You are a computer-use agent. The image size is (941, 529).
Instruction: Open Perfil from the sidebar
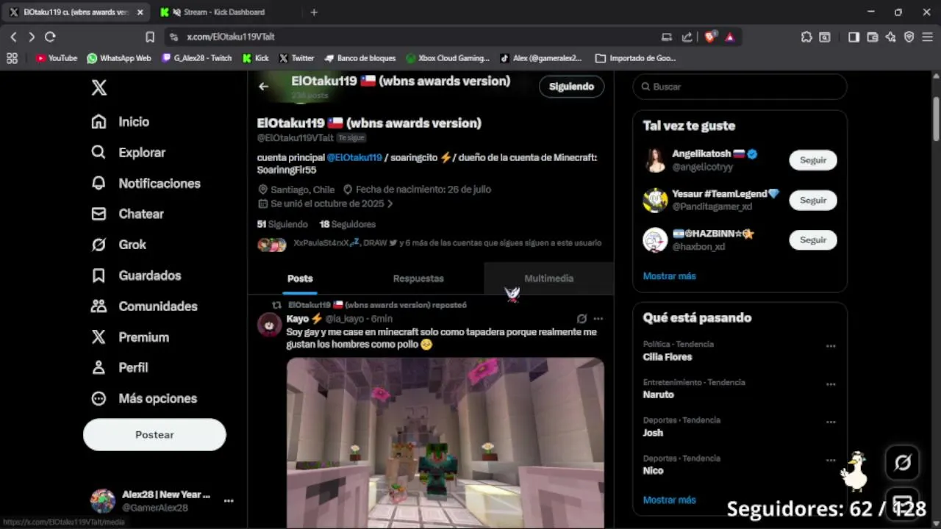[119, 367]
